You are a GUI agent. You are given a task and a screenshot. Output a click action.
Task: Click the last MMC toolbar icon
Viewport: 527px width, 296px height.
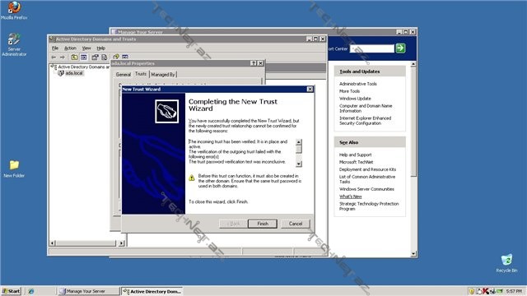coord(125,57)
